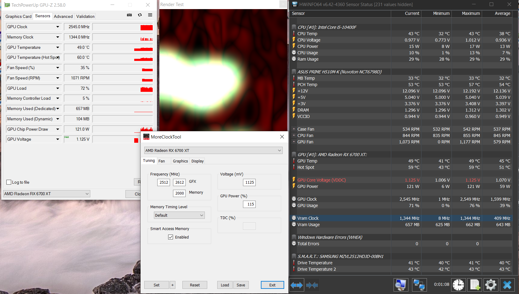Click the circle icon beside GPU Clock in HWiNFO
Viewport: 519px width, 294px height.
(294, 199)
